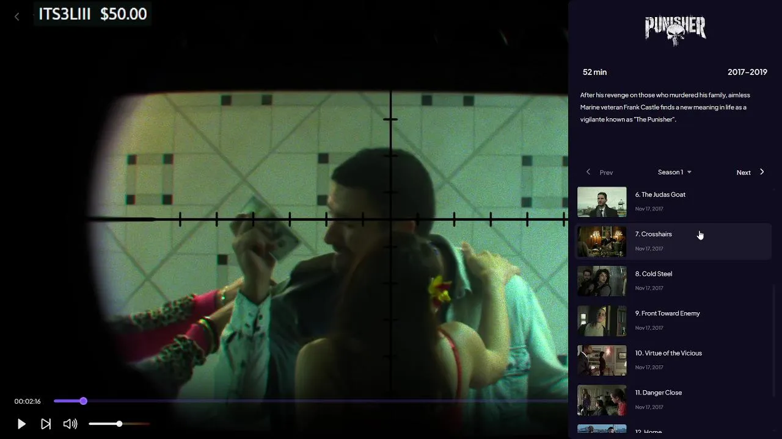Screen dimensions: 782x439
Task: Open episode 11. Danger Close
Action: pyautogui.click(x=674, y=399)
